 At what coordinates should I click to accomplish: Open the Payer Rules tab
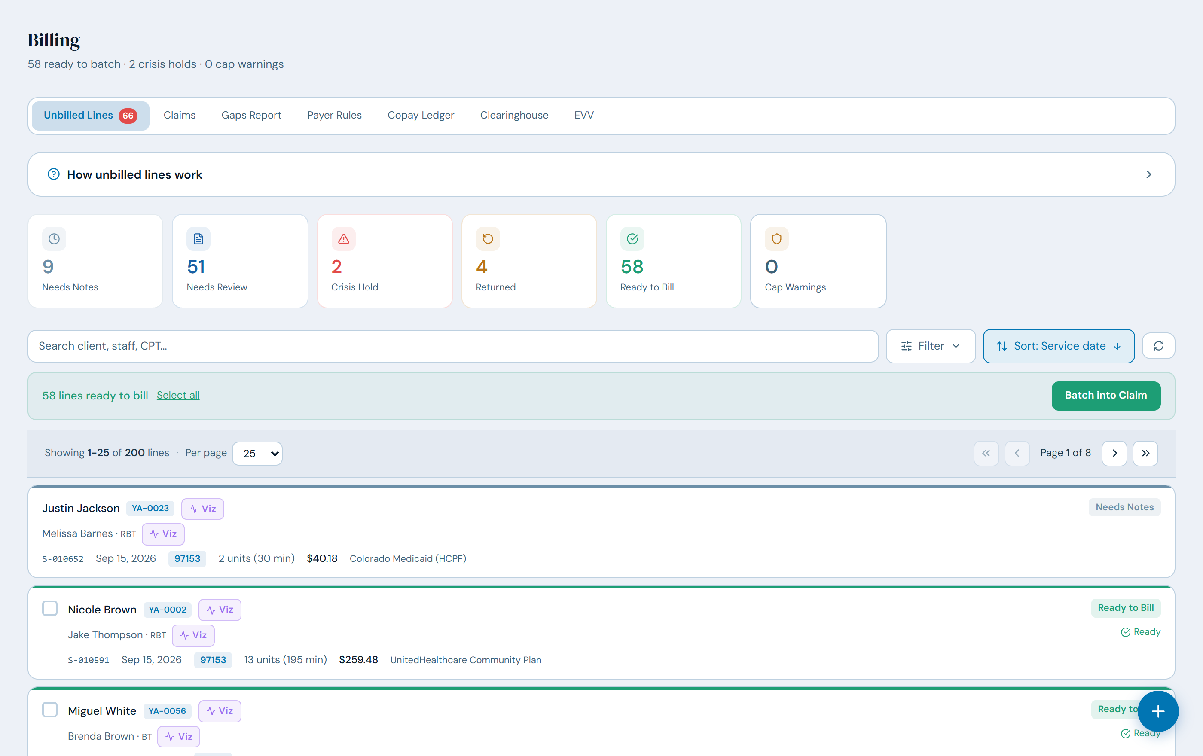point(334,116)
